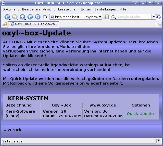Open the Bearbeiten menu
163x146 pixels.
(31, 9)
